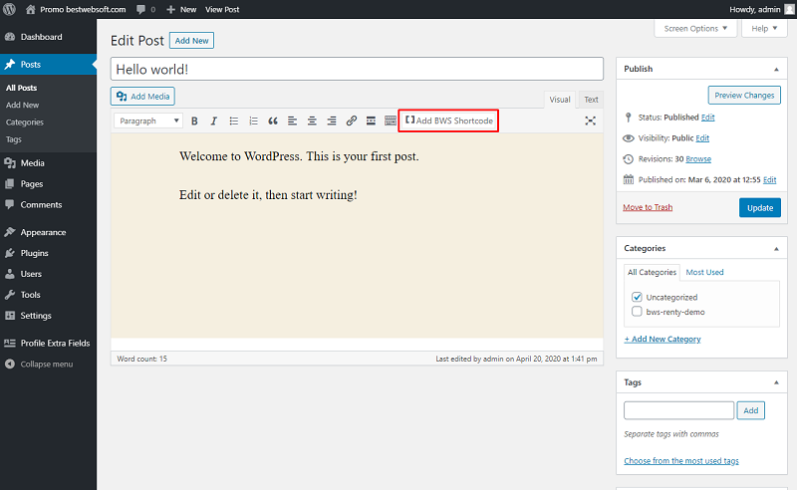Viewport: 797px width, 490px height.
Task: Click Preview Changes button
Action: pyautogui.click(x=744, y=95)
